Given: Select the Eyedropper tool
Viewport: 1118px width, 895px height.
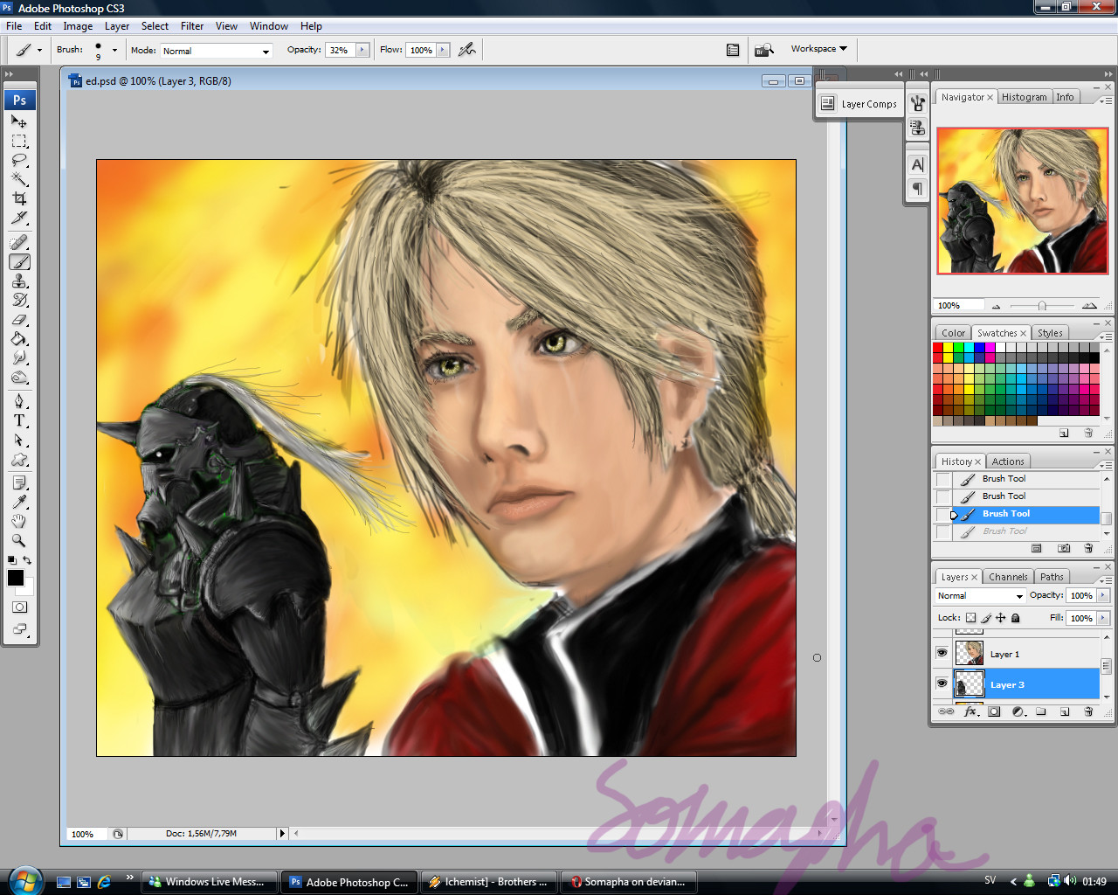Looking at the screenshot, I should pos(19,503).
